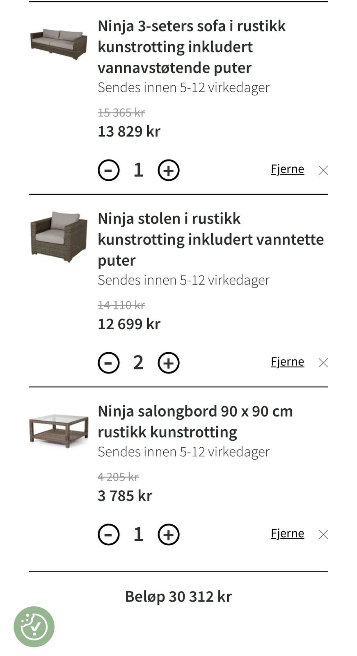
Task: Increase quantity of Ninja salongbord
Action: point(169,535)
